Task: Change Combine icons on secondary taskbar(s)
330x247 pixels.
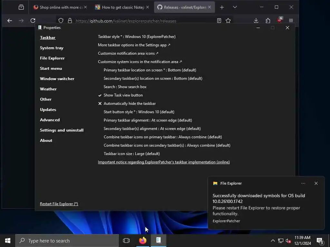Action: click(x=167, y=145)
